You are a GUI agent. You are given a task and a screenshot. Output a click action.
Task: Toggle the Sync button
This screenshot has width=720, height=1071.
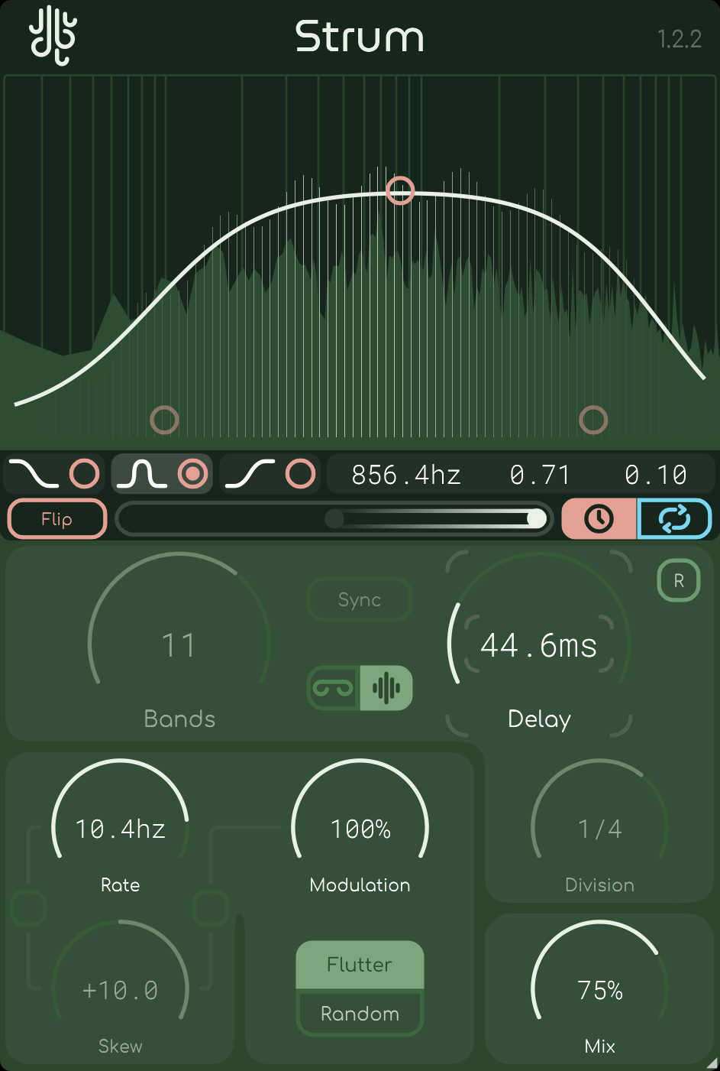359,600
